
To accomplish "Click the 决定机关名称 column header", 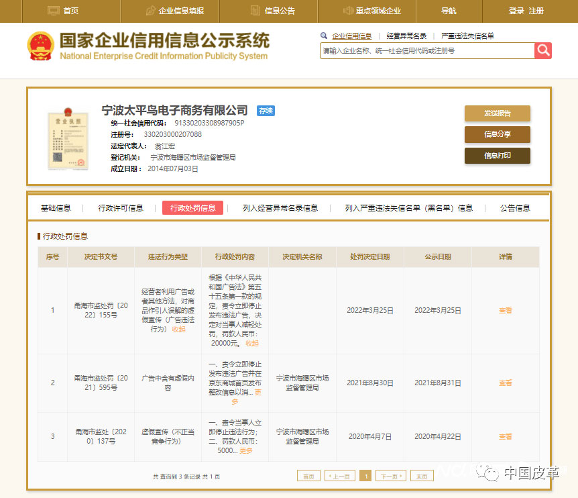I will tap(302, 257).
